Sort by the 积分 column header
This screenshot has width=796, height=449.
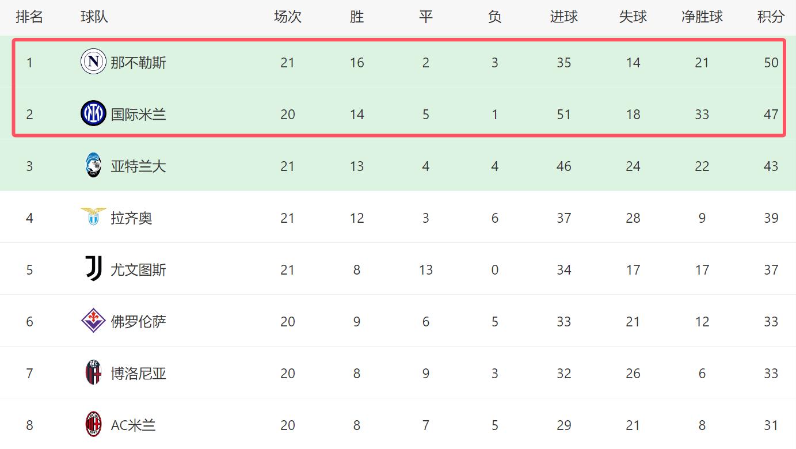point(771,17)
